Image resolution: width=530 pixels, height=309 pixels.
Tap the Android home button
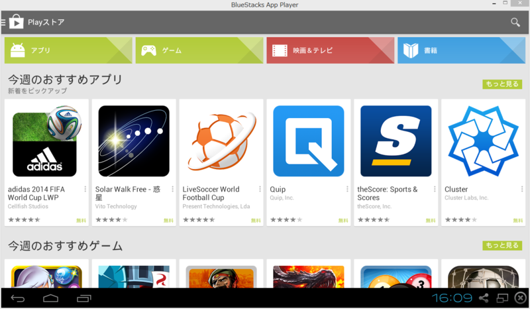(51, 298)
